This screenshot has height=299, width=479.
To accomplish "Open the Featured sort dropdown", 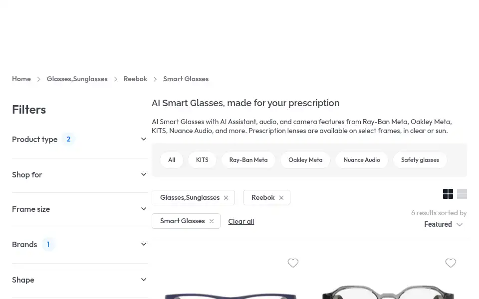I will (443, 224).
